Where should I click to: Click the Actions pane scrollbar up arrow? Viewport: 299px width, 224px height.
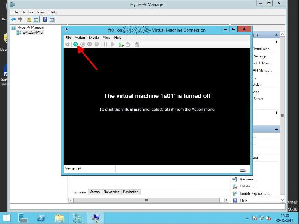click(x=283, y=34)
